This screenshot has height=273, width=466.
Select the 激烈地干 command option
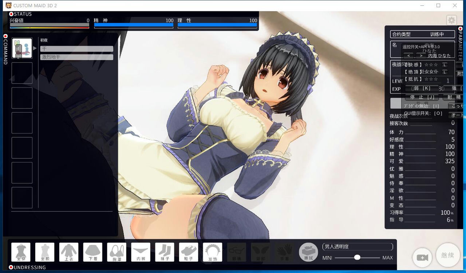[76, 56]
